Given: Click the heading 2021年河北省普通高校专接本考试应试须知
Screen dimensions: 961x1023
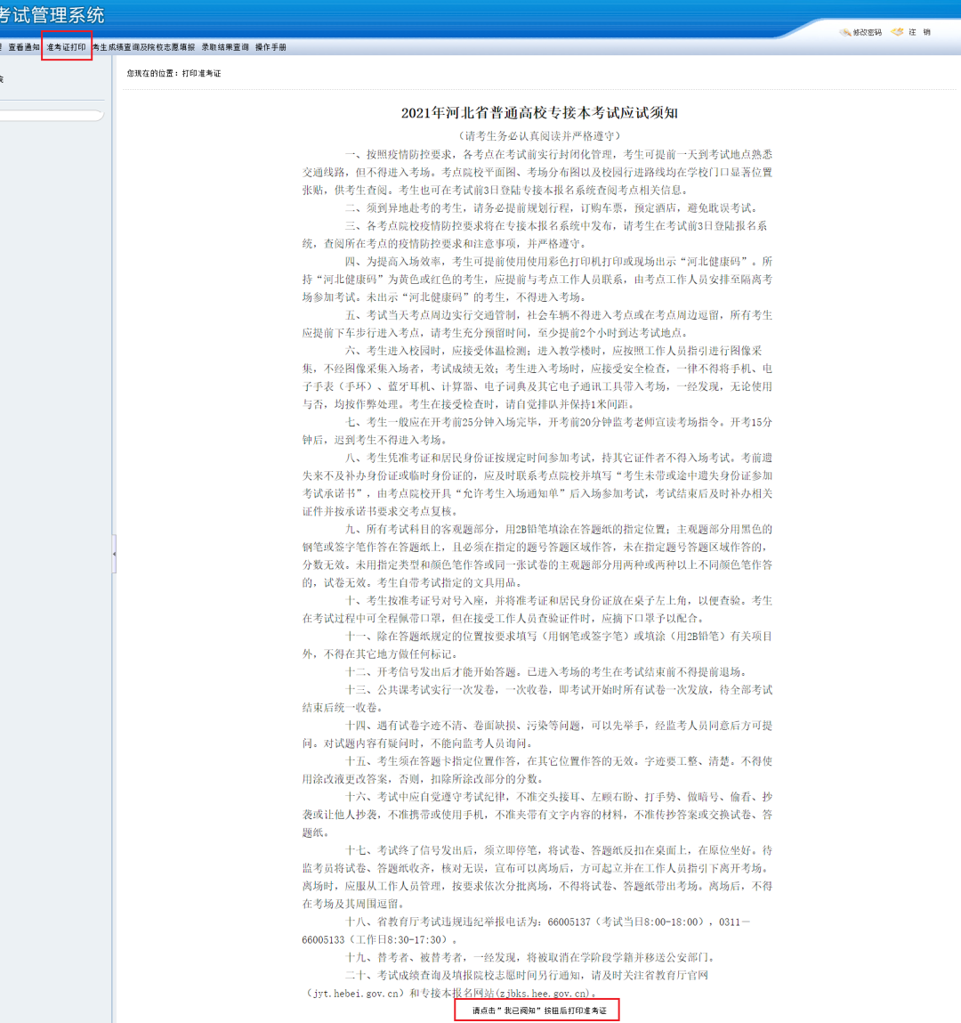Looking at the screenshot, I should pos(539,113).
